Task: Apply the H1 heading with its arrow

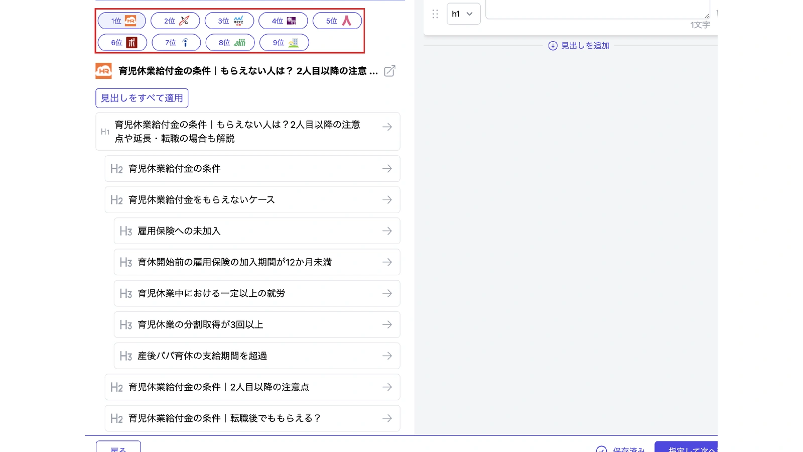Action: pos(387,127)
